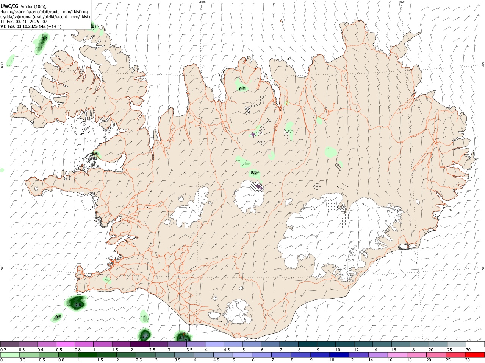Screen dimensions: 485x363
Task: Click the 0.2 dark purple swatch, upper legend row
Action: coord(9,344)
